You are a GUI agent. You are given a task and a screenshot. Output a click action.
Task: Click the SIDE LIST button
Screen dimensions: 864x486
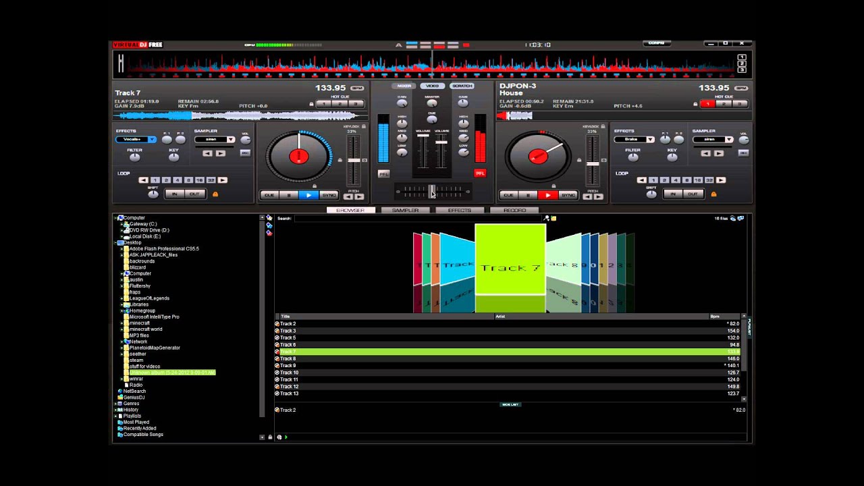pos(510,404)
